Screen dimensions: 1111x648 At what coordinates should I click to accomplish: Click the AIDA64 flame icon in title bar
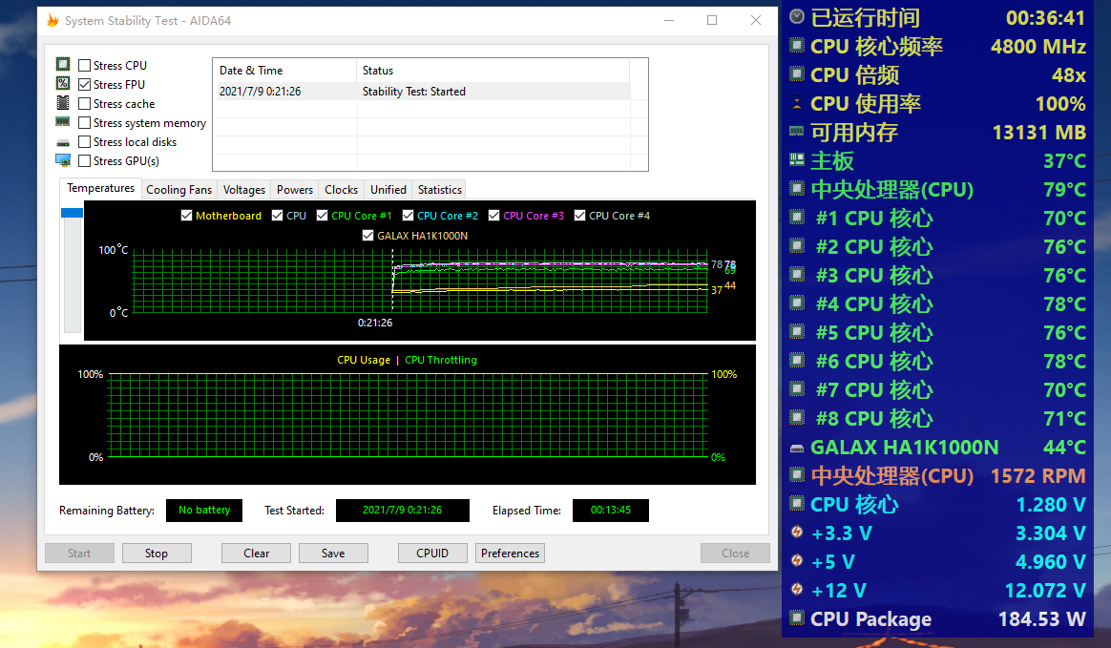tap(52, 19)
